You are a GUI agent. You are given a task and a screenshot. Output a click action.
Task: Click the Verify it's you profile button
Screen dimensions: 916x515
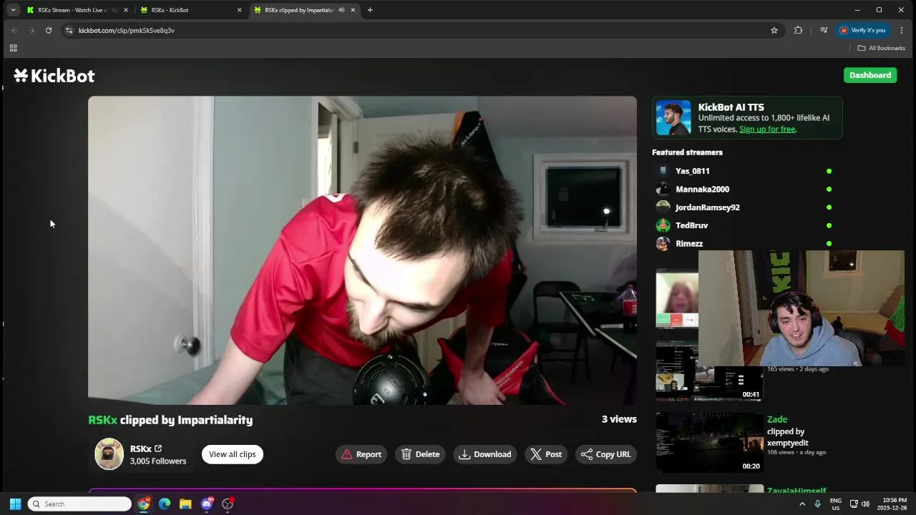click(x=863, y=30)
